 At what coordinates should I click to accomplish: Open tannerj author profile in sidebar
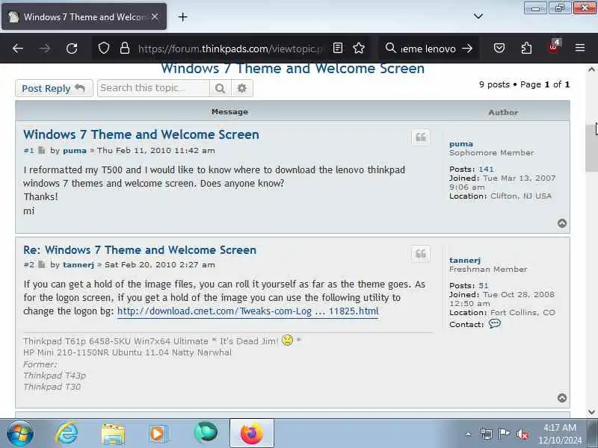[465, 260]
